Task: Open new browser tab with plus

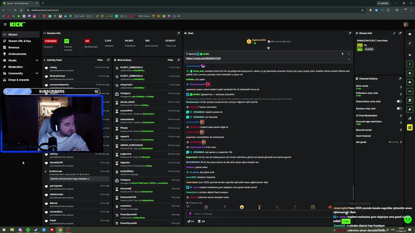Action: click(x=42, y=3)
